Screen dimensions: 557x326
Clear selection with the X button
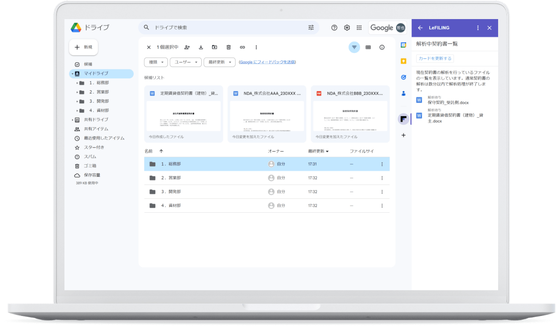(149, 47)
